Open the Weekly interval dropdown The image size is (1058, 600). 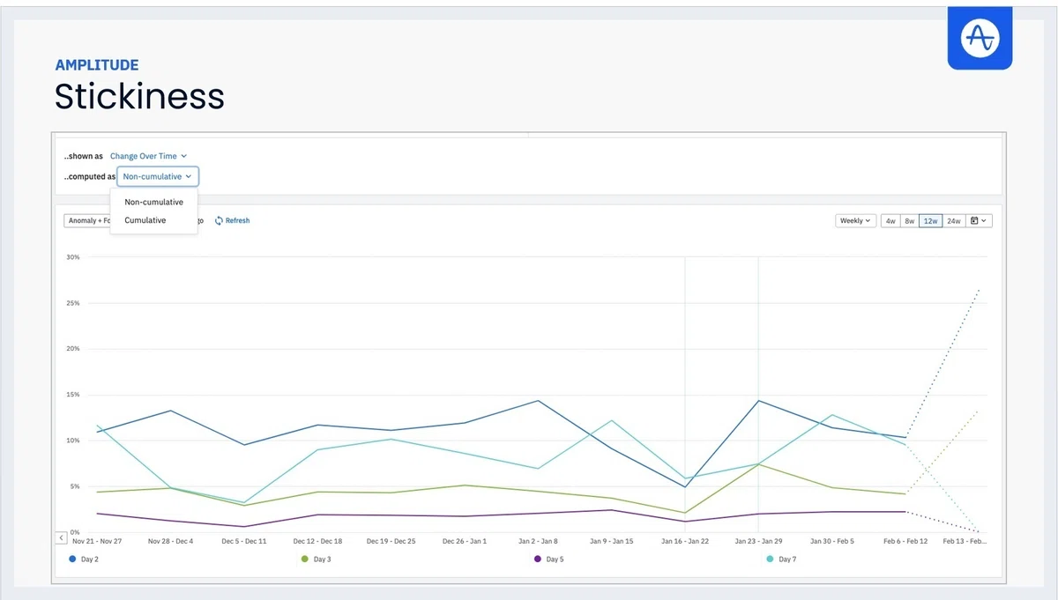pyautogui.click(x=855, y=220)
